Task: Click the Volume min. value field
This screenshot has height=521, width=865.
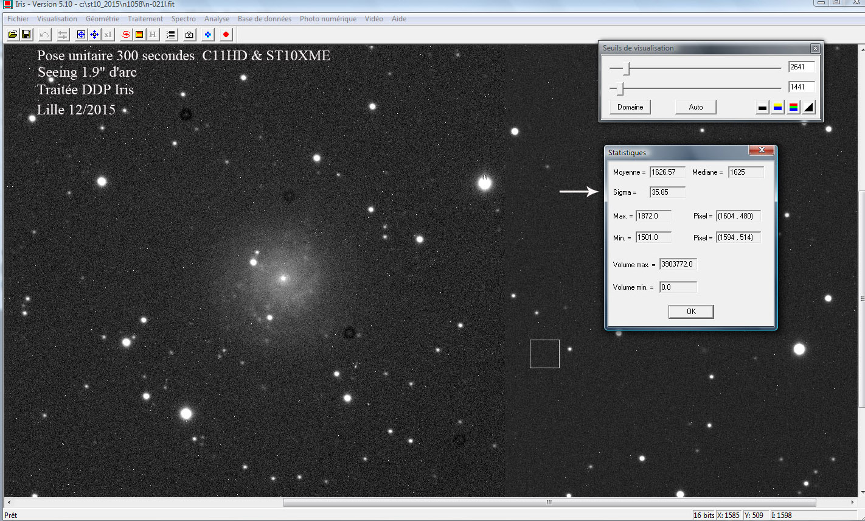Action: tap(678, 287)
